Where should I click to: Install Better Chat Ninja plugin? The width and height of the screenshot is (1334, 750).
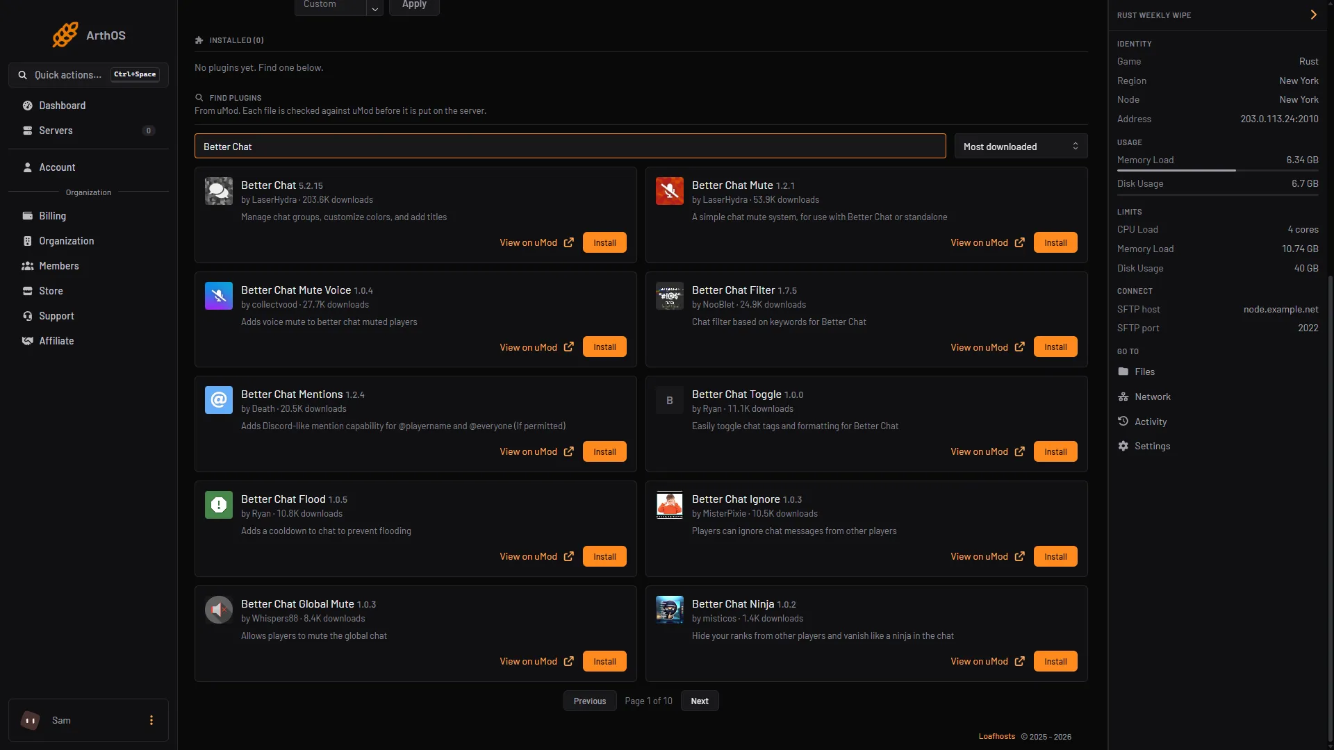pyautogui.click(x=1055, y=661)
